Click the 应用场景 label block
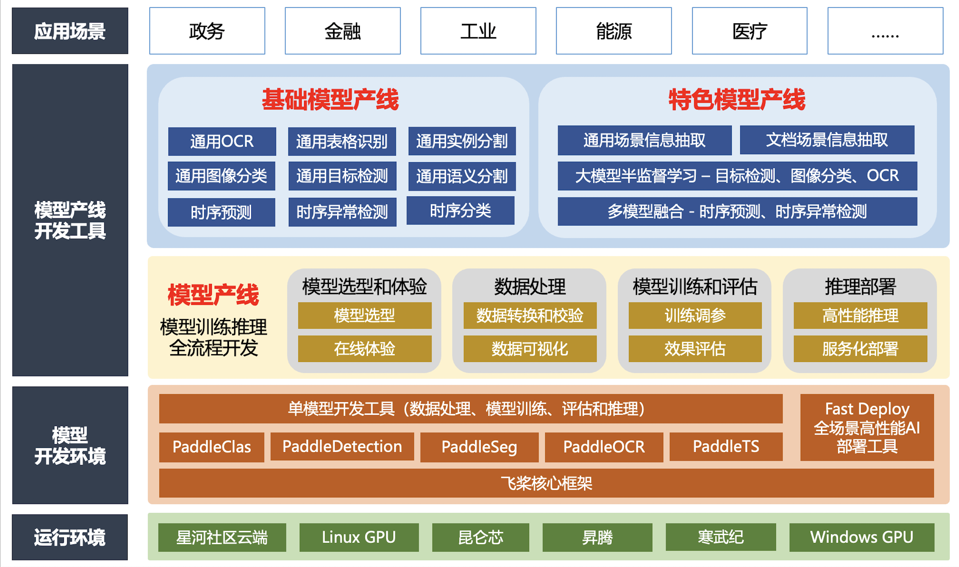This screenshot has width=959, height=567. (70, 31)
